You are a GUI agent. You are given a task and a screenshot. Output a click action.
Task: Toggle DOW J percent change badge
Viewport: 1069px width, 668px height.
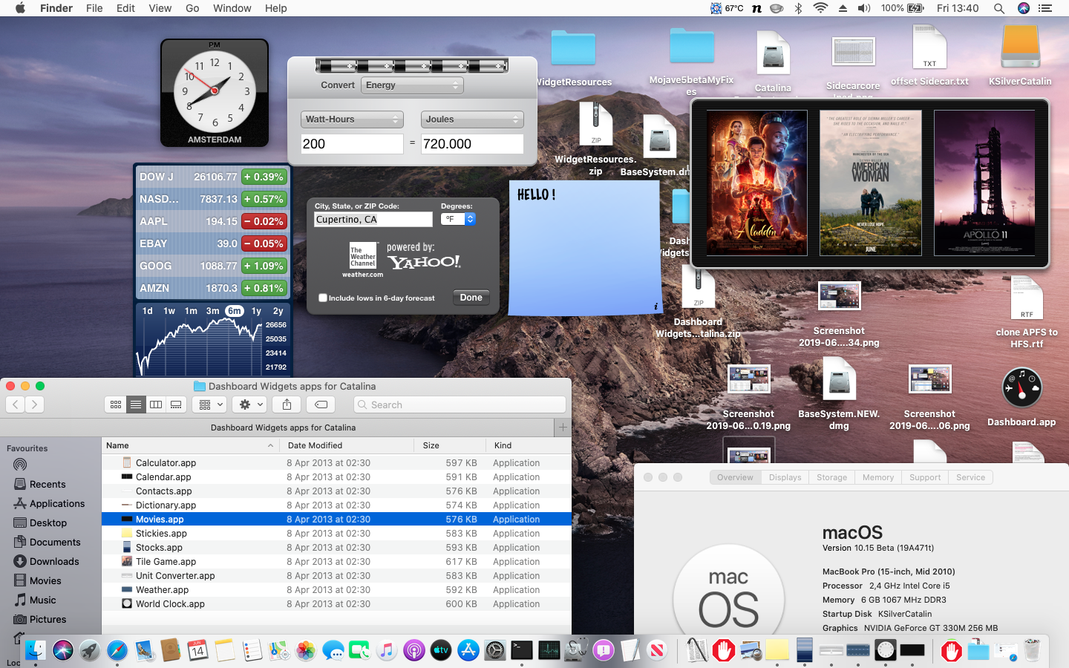click(x=264, y=177)
